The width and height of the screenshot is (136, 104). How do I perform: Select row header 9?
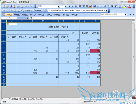click(x=4, y=51)
